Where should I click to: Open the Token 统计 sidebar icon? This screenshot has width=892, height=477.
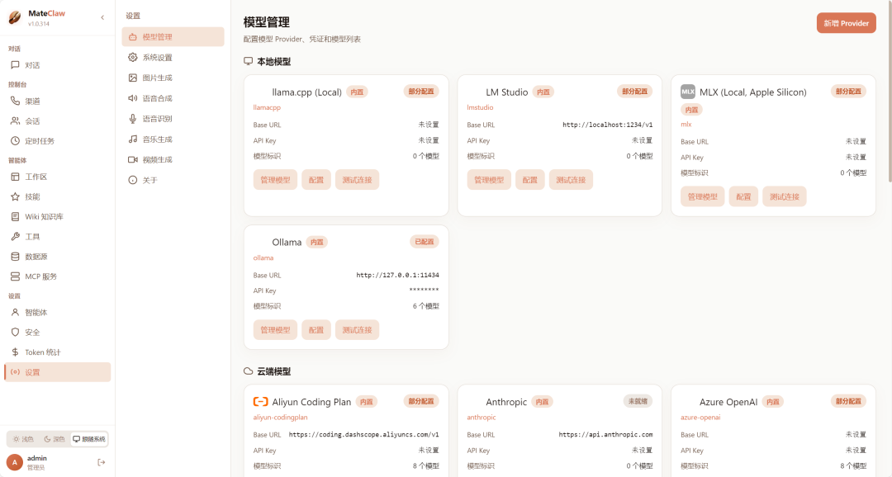(14, 352)
